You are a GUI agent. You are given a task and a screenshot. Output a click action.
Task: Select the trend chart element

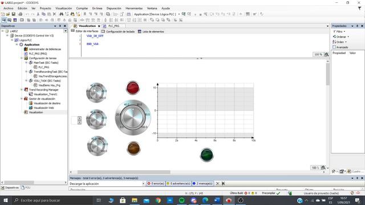204,112
